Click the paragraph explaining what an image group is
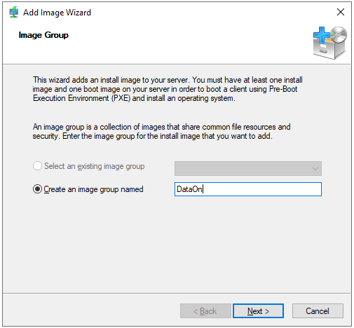 pos(161,132)
